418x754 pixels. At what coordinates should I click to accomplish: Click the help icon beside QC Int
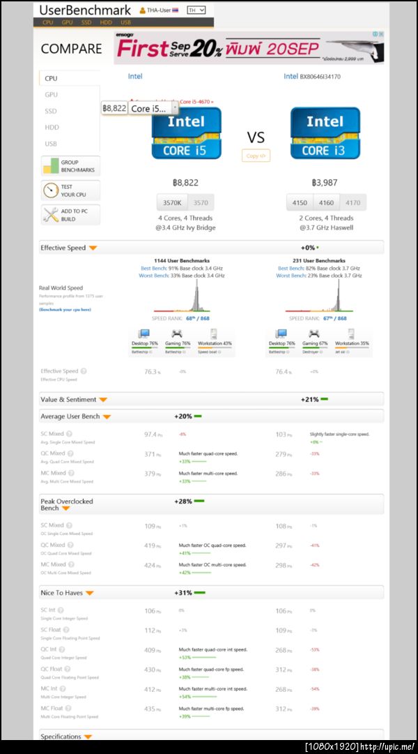[x=63, y=649]
